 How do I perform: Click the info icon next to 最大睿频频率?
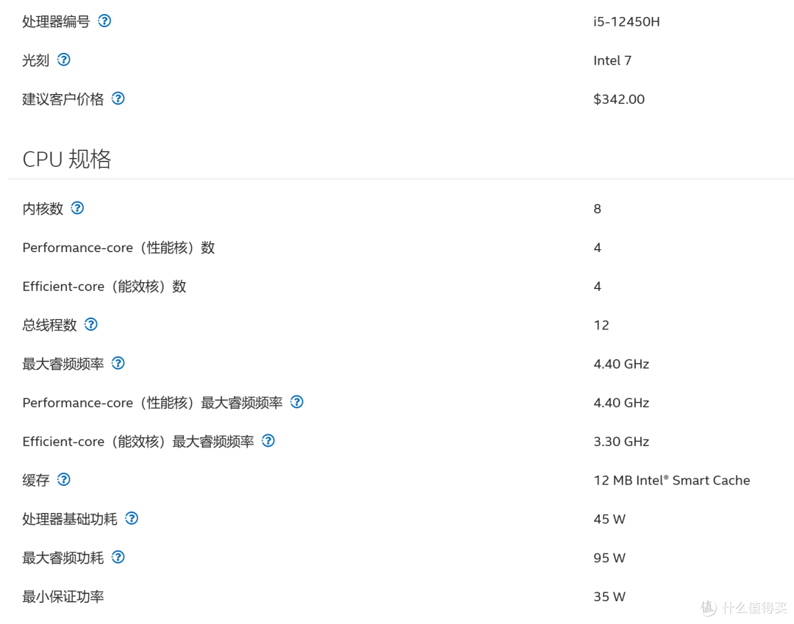(x=118, y=363)
